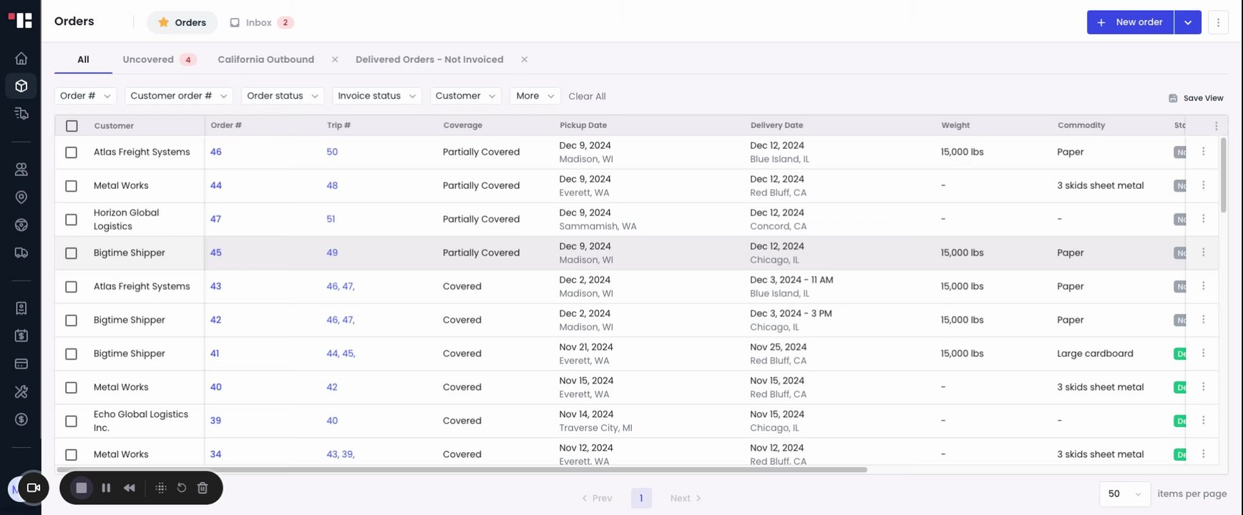Screen dimensions: 1243x515
Task: Open the truck fleet sidebar icon
Action: pyautogui.click(x=21, y=252)
